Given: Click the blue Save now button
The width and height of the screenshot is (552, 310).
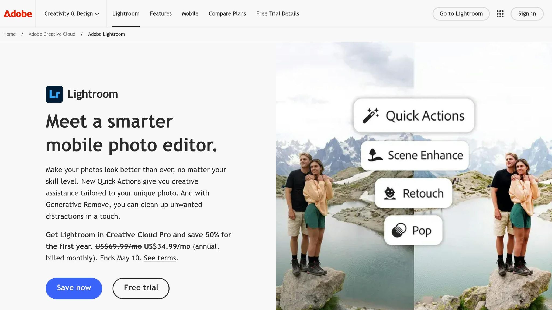Looking at the screenshot, I should pos(74,288).
